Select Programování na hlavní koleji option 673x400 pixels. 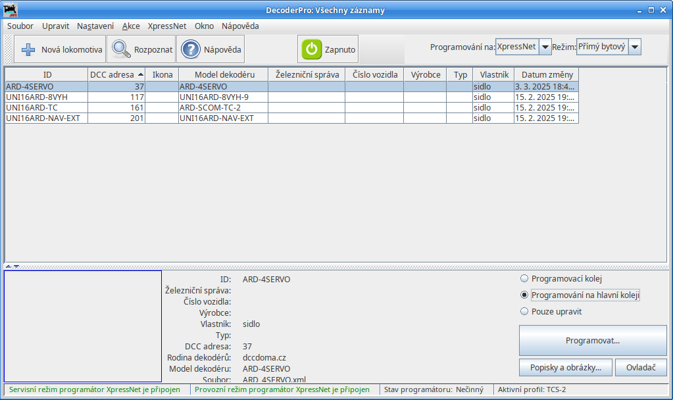tap(524, 295)
